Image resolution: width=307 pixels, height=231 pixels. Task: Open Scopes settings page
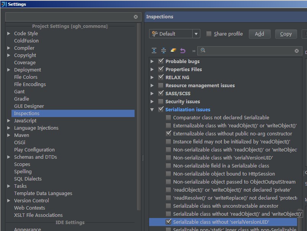[x=22, y=164]
